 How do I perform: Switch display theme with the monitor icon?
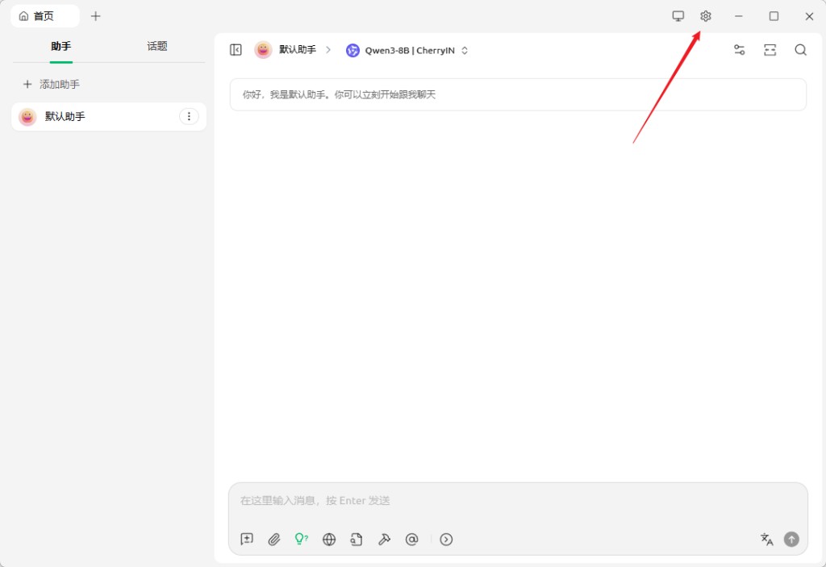678,15
